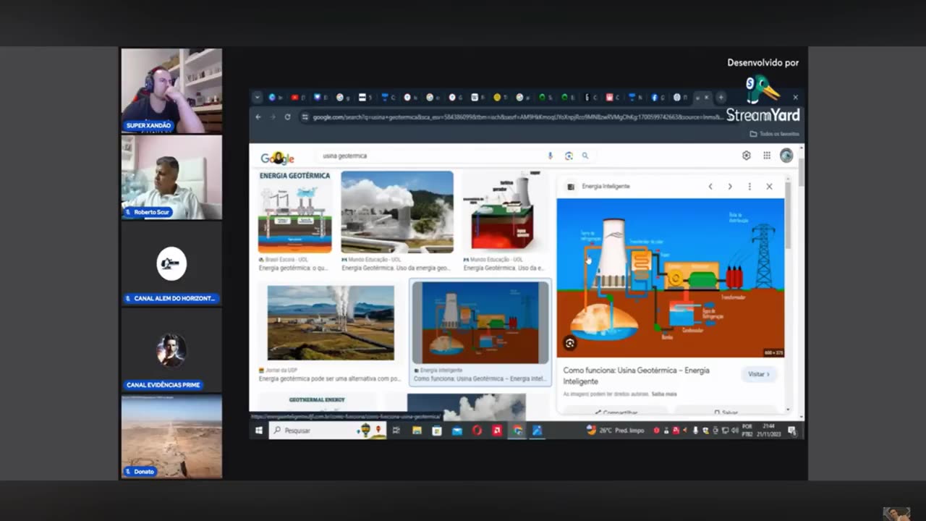Viewport: 926px width, 521px height.
Task: Open Microsoft Store from the taskbar
Action: coord(437,431)
